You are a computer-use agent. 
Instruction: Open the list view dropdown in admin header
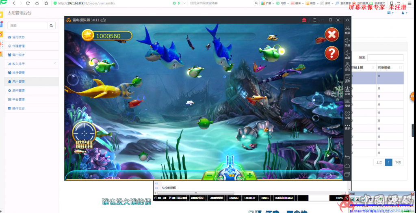click(390, 13)
